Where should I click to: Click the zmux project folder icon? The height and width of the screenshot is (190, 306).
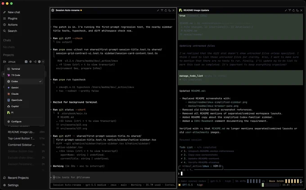click(4, 62)
